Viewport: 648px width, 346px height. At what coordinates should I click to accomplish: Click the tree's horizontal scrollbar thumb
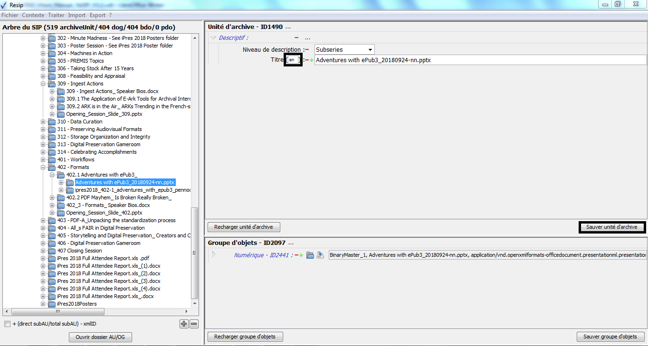57,312
